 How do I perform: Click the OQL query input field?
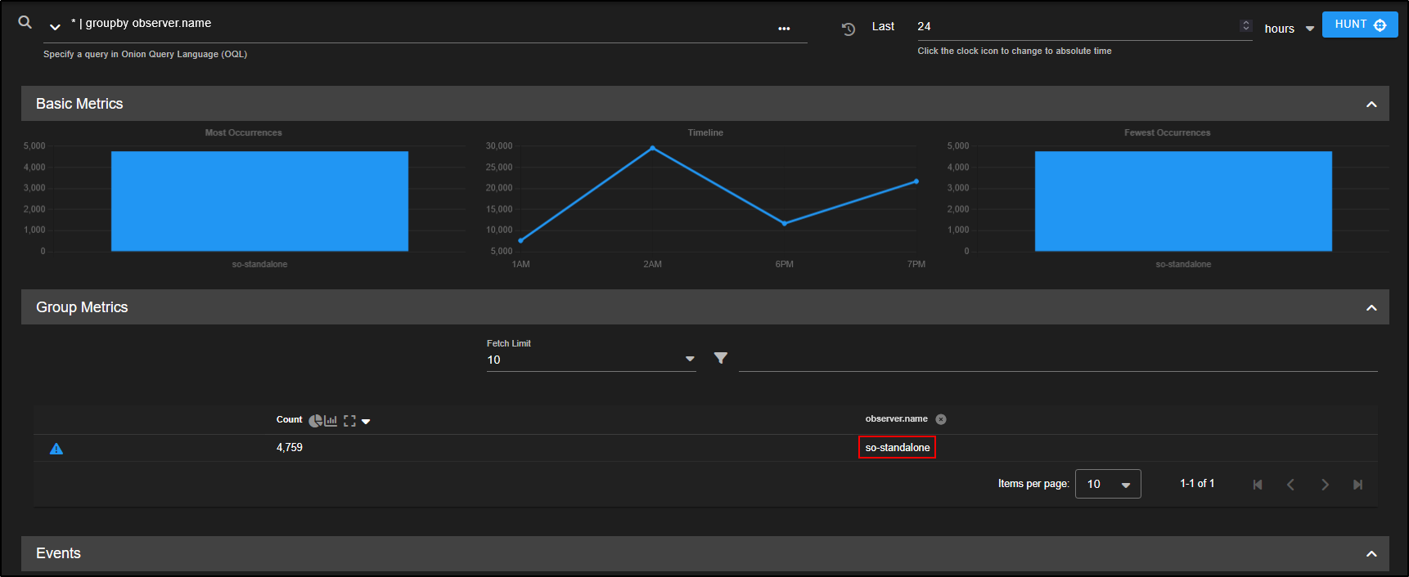pyautogui.click(x=409, y=24)
